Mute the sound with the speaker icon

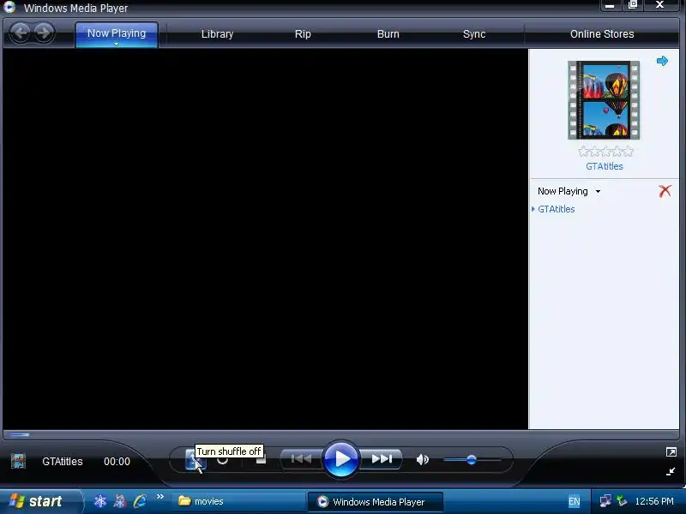coord(422,459)
